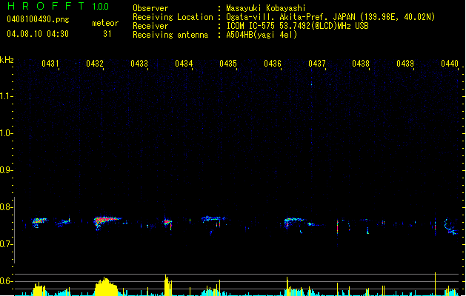Click the red echo burst before 0434
Screen dimensions: 466x296
click(x=167, y=222)
